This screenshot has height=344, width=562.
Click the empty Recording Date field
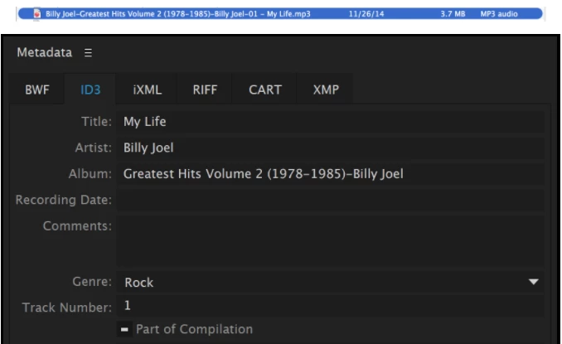[330, 200]
